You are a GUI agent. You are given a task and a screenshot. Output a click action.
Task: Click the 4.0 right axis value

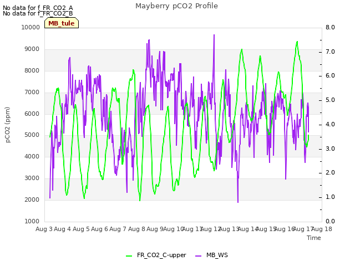(330, 124)
